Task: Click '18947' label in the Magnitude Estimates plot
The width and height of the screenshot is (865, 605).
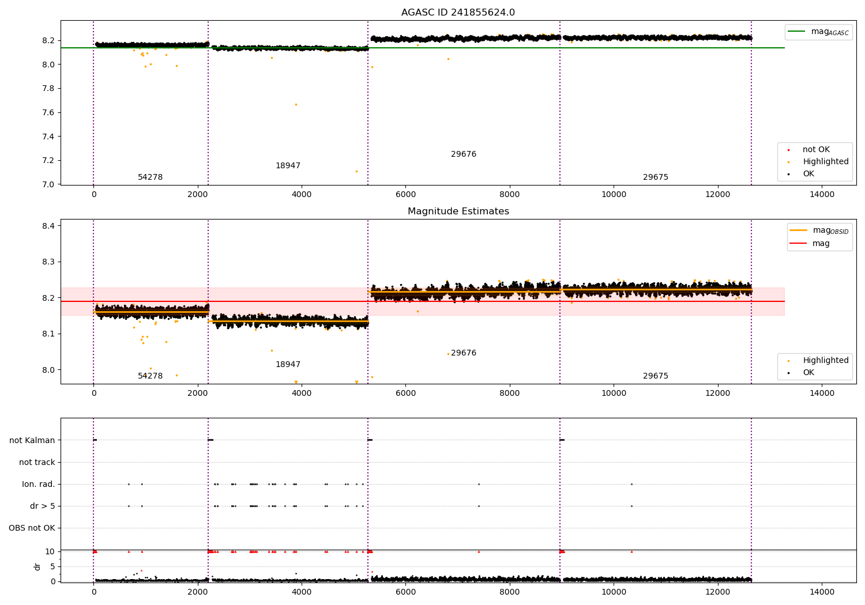Action: click(288, 365)
